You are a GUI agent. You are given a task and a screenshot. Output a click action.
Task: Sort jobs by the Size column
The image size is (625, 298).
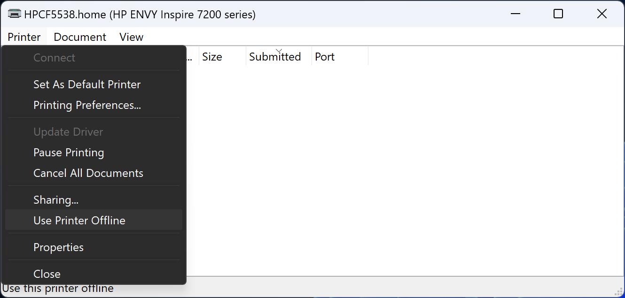pos(212,56)
